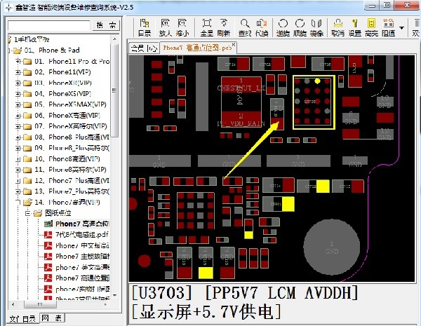Open the toolbar overflow dropdown arrow

click(x=401, y=27)
